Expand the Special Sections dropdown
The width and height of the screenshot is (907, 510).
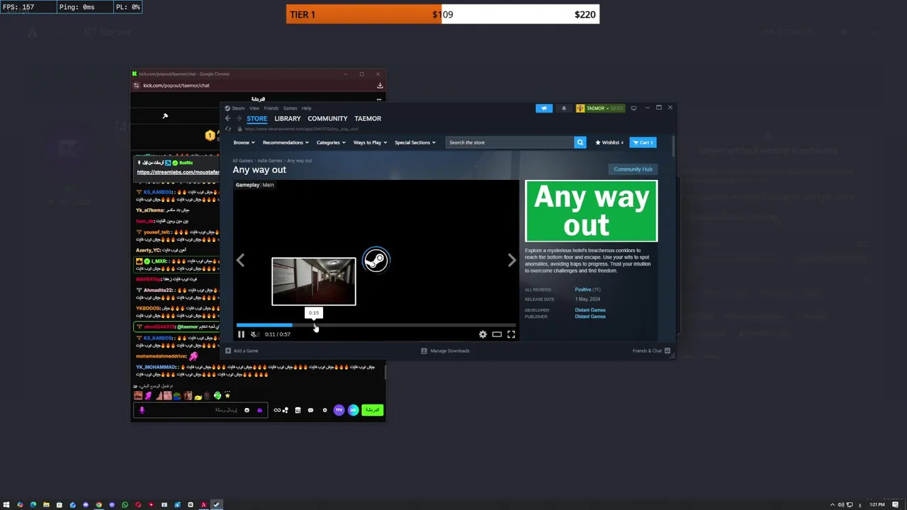pyautogui.click(x=415, y=142)
